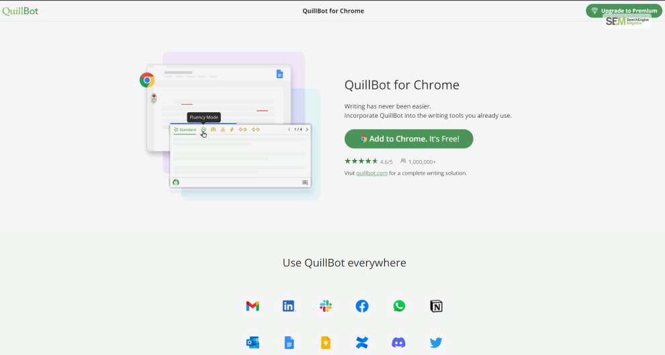Click the feedback icon in illustration panel corner
The image size is (665, 355).
tap(305, 183)
